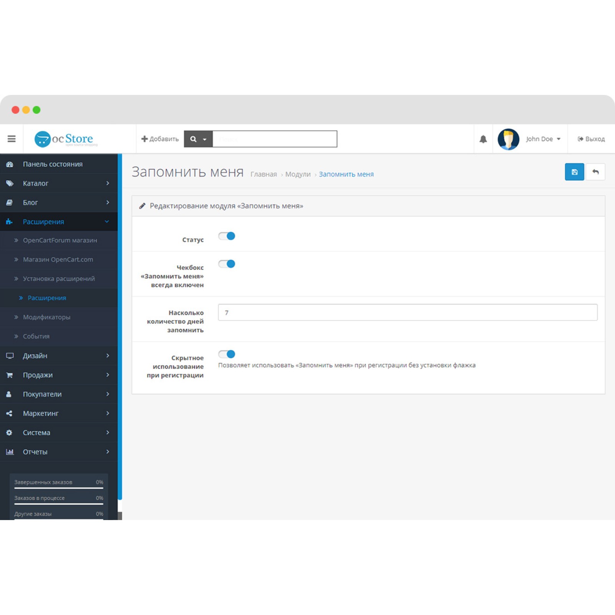This screenshot has width=615, height=615.
Task: Toggle the sidebar hamburger menu
Action: pyautogui.click(x=12, y=139)
